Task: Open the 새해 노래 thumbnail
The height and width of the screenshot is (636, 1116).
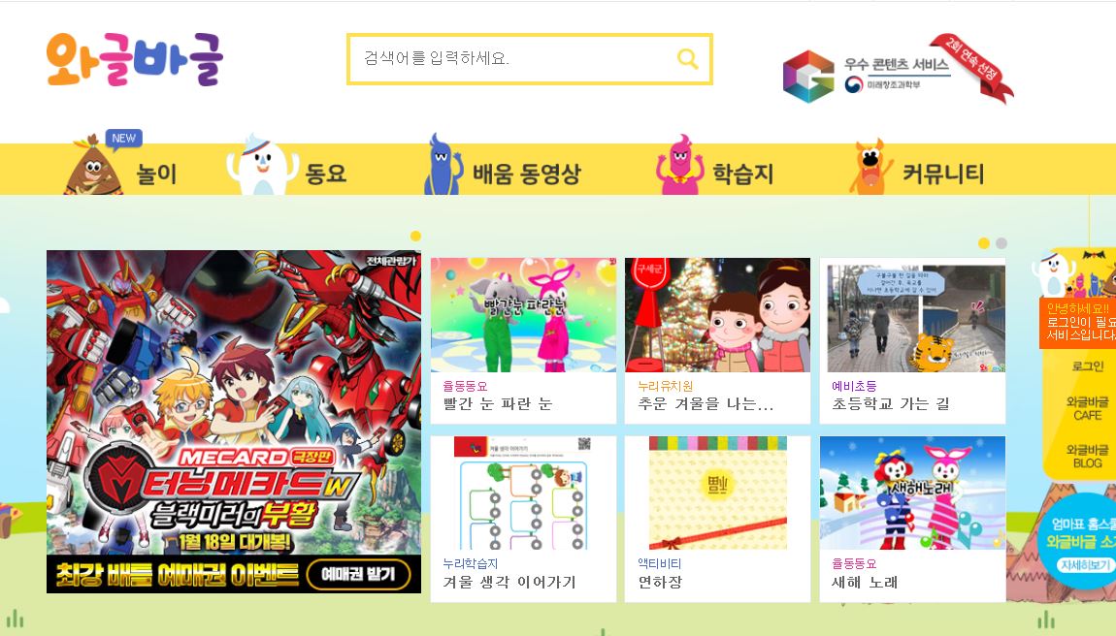Action: 912,493
